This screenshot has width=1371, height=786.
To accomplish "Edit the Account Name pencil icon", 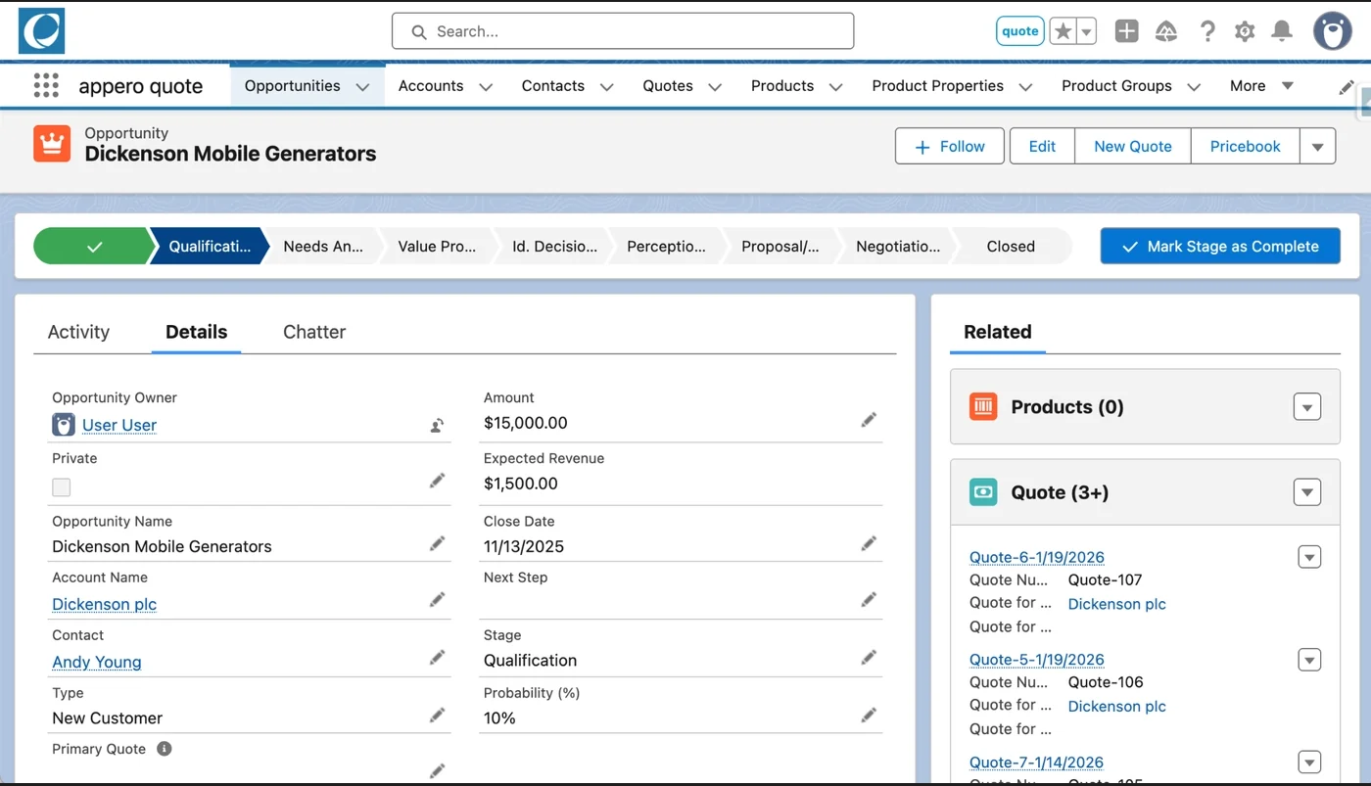I will point(438,599).
